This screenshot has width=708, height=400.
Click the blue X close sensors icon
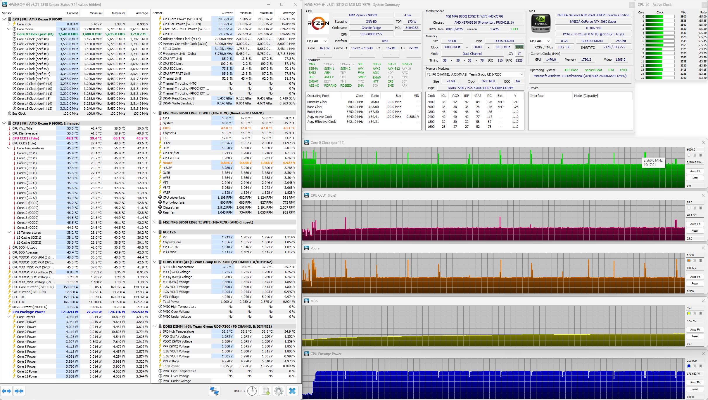tap(292, 391)
